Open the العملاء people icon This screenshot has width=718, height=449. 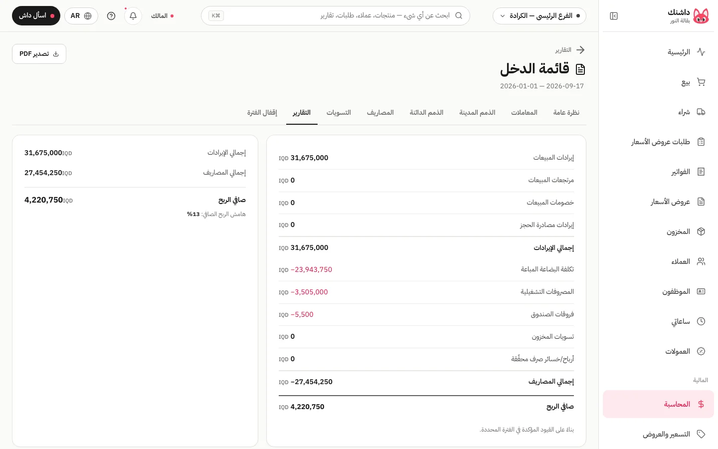(x=701, y=261)
